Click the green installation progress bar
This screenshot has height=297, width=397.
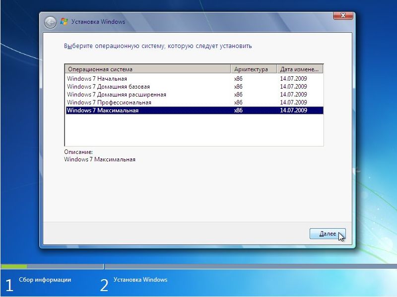[x=14, y=266]
